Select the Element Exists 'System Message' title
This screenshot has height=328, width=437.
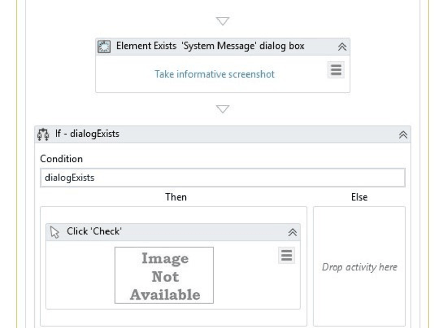[210, 46]
